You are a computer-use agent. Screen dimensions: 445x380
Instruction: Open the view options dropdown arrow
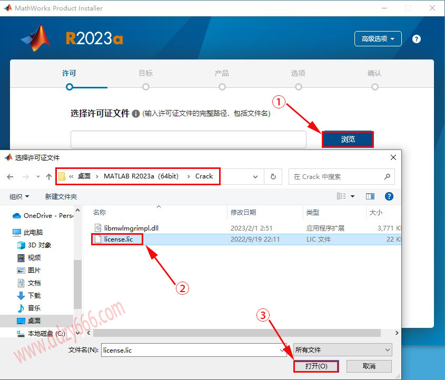click(x=352, y=196)
